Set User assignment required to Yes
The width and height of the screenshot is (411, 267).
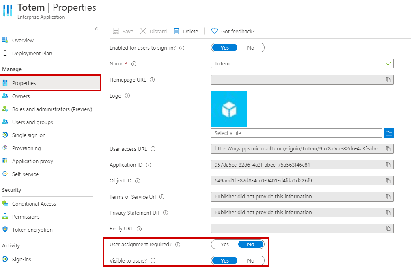tap(225, 244)
